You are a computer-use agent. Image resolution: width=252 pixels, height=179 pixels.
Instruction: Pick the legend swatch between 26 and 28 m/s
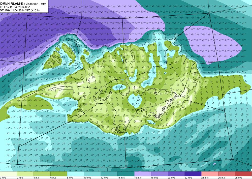coord(227,174)
